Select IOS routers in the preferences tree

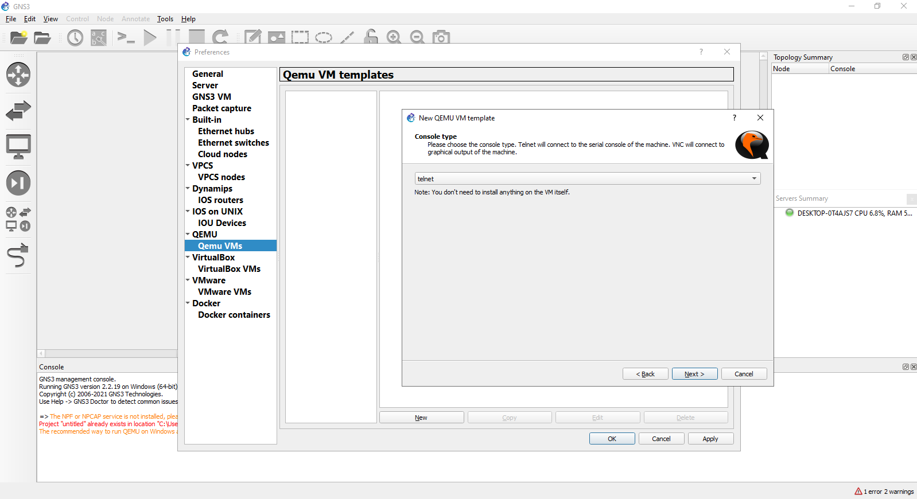(220, 200)
